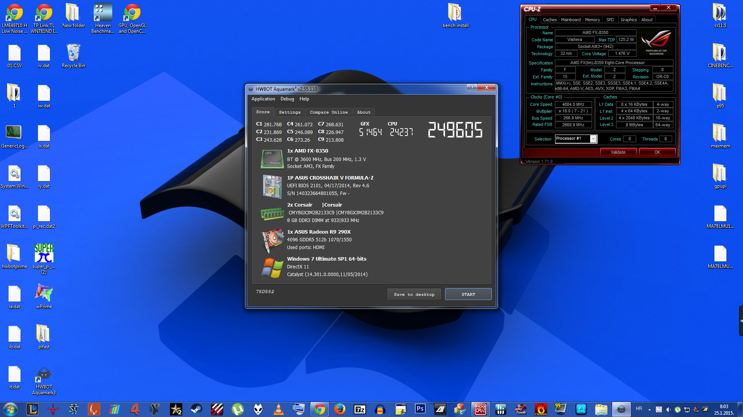
Task: Launch 7-Zip from the taskbar
Action: point(360,409)
